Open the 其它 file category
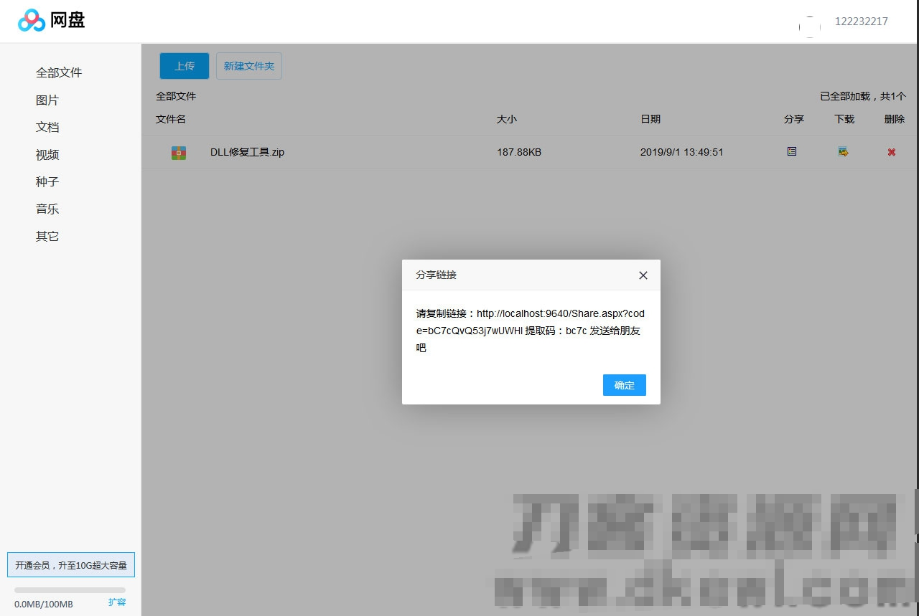The width and height of the screenshot is (919, 616). pyautogui.click(x=47, y=236)
